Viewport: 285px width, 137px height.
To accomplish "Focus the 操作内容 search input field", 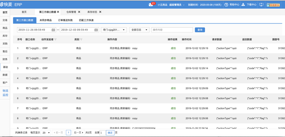I will click(172, 30).
